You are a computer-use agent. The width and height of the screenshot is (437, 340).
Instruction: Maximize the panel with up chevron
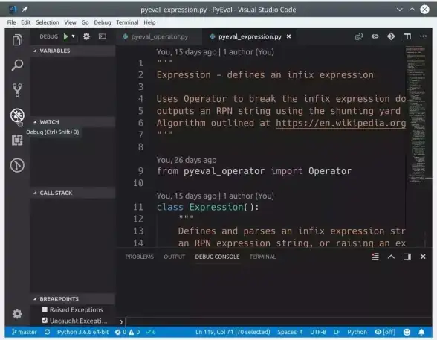(391, 257)
